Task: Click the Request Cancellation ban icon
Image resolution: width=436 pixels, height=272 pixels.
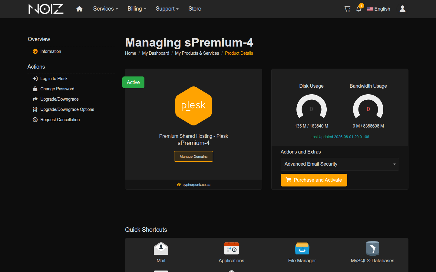Action: [35, 120]
